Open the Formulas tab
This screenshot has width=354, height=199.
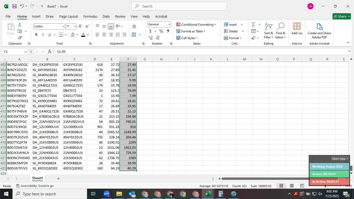[90, 16]
